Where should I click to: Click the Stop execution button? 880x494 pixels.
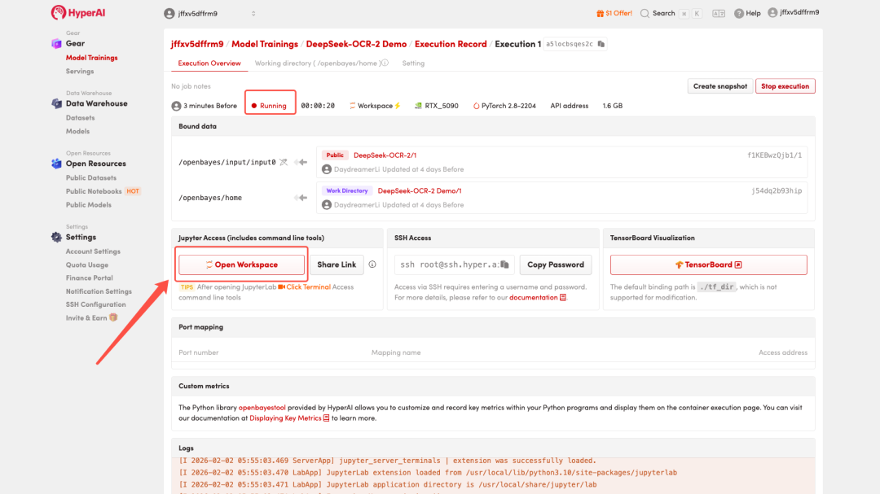[x=785, y=86]
